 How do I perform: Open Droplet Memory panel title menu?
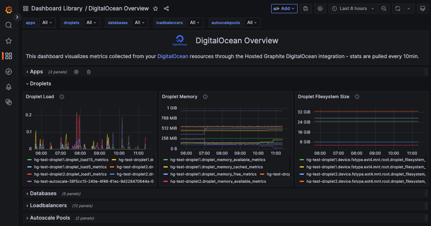[179, 97]
